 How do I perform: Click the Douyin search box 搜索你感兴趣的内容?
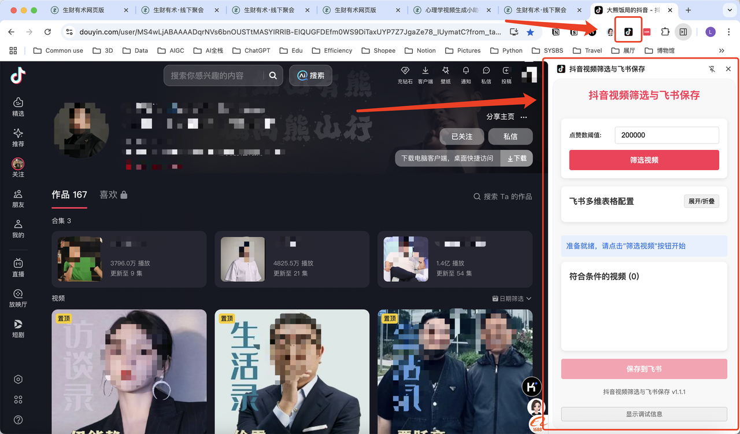click(x=214, y=75)
